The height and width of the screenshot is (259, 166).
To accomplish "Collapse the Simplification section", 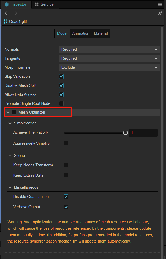I will (x=10, y=123).
